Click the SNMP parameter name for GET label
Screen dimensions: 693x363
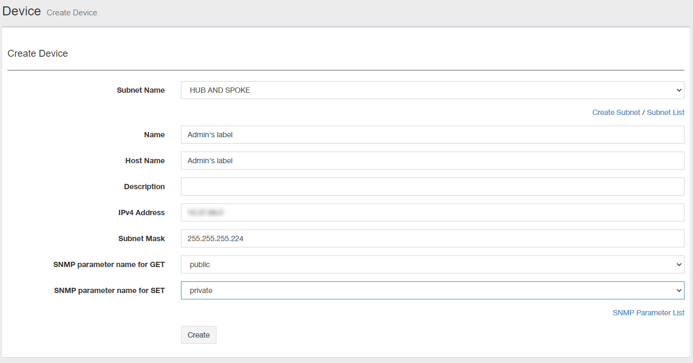[109, 264]
